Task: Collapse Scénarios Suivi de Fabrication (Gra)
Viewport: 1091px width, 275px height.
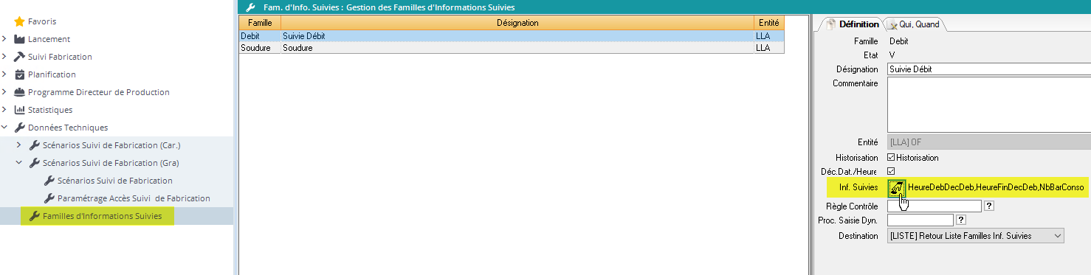Action: click(x=19, y=163)
